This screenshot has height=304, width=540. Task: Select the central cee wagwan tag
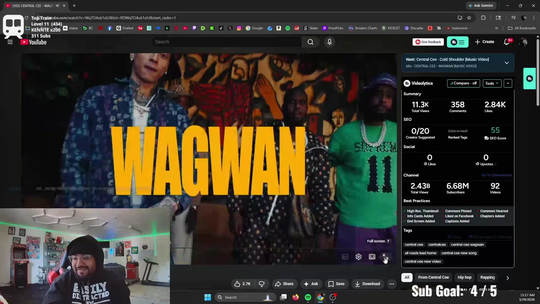click(x=467, y=244)
